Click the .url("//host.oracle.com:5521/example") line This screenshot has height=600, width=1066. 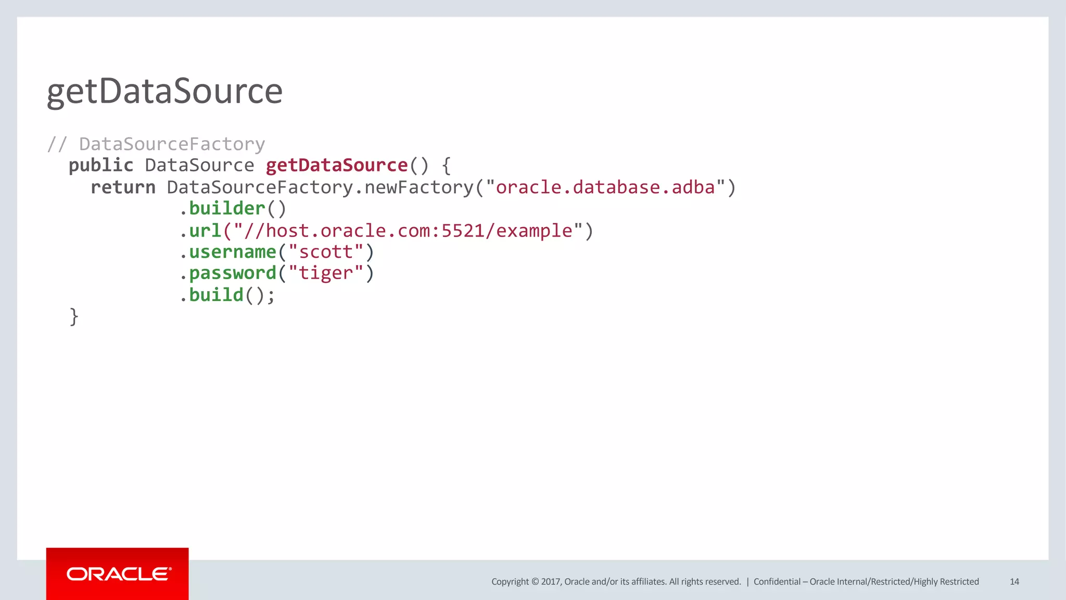[386, 231]
